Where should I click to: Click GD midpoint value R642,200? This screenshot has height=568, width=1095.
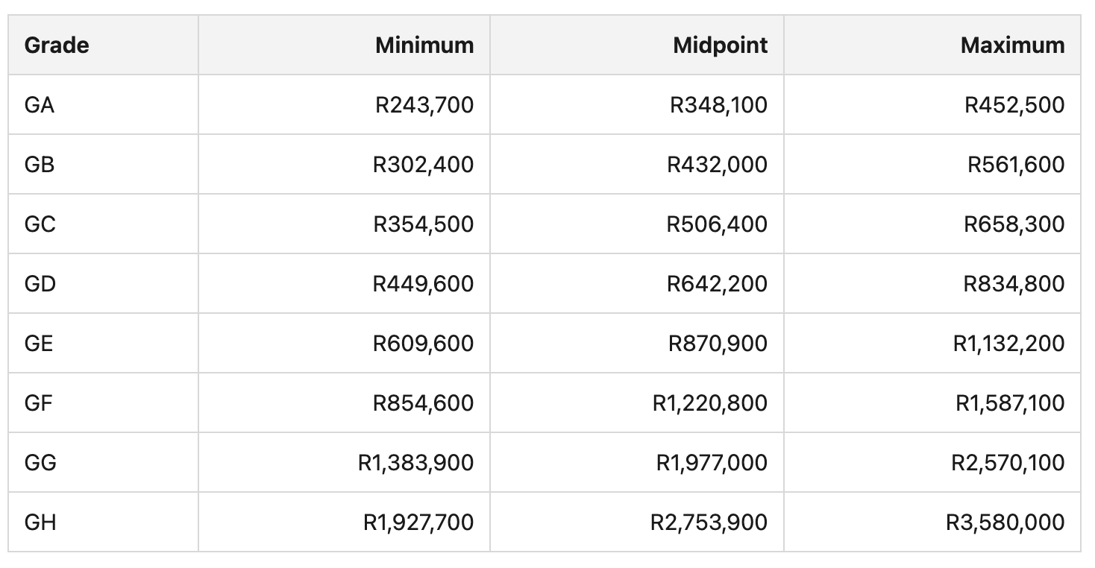click(x=718, y=284)
